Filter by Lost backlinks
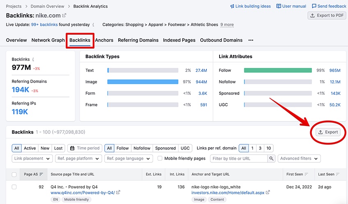348x204 pixels. click(58, 148)
